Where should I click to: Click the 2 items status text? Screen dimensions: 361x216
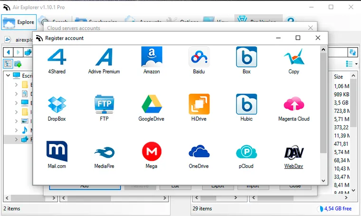click(x=12, y=208)
